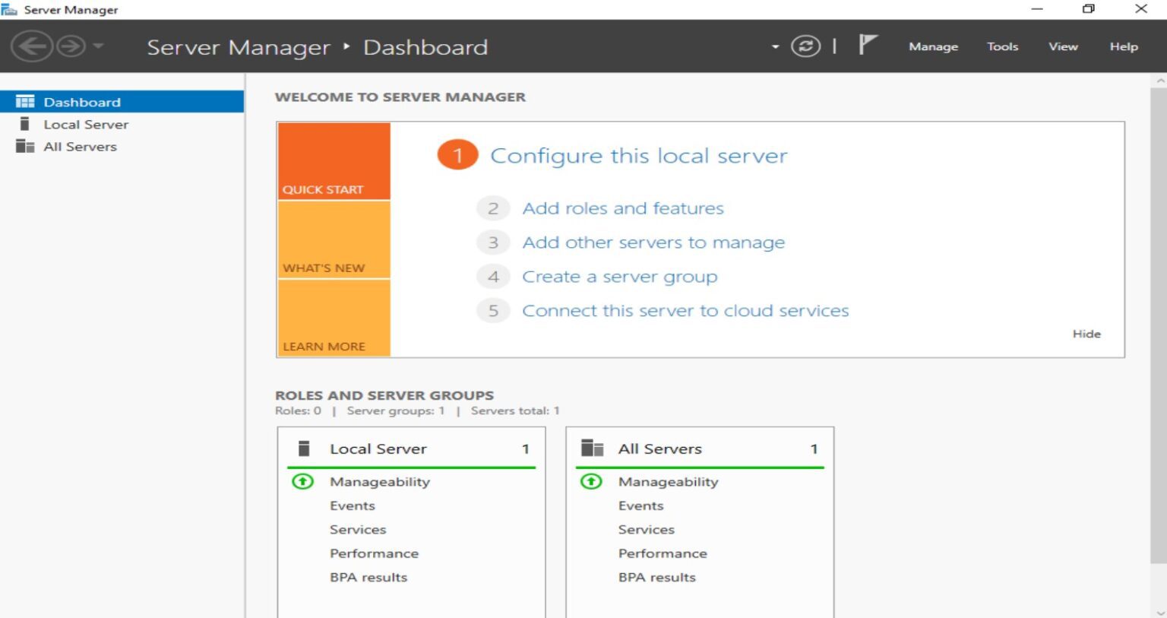Open the breadcrumb dropdown next to Dashboard
1167x618 pixels.
pyautogui.click(x=773, y=46)
